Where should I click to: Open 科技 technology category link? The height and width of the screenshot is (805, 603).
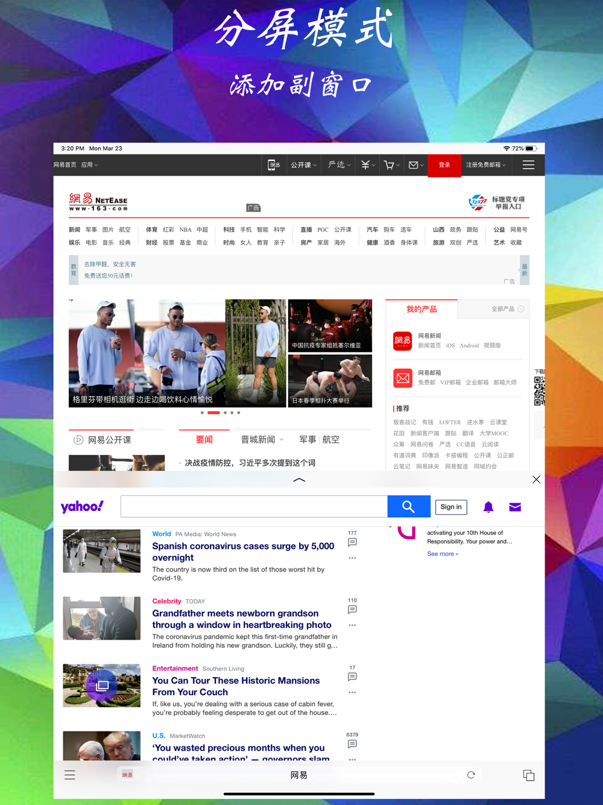[229, 230]
